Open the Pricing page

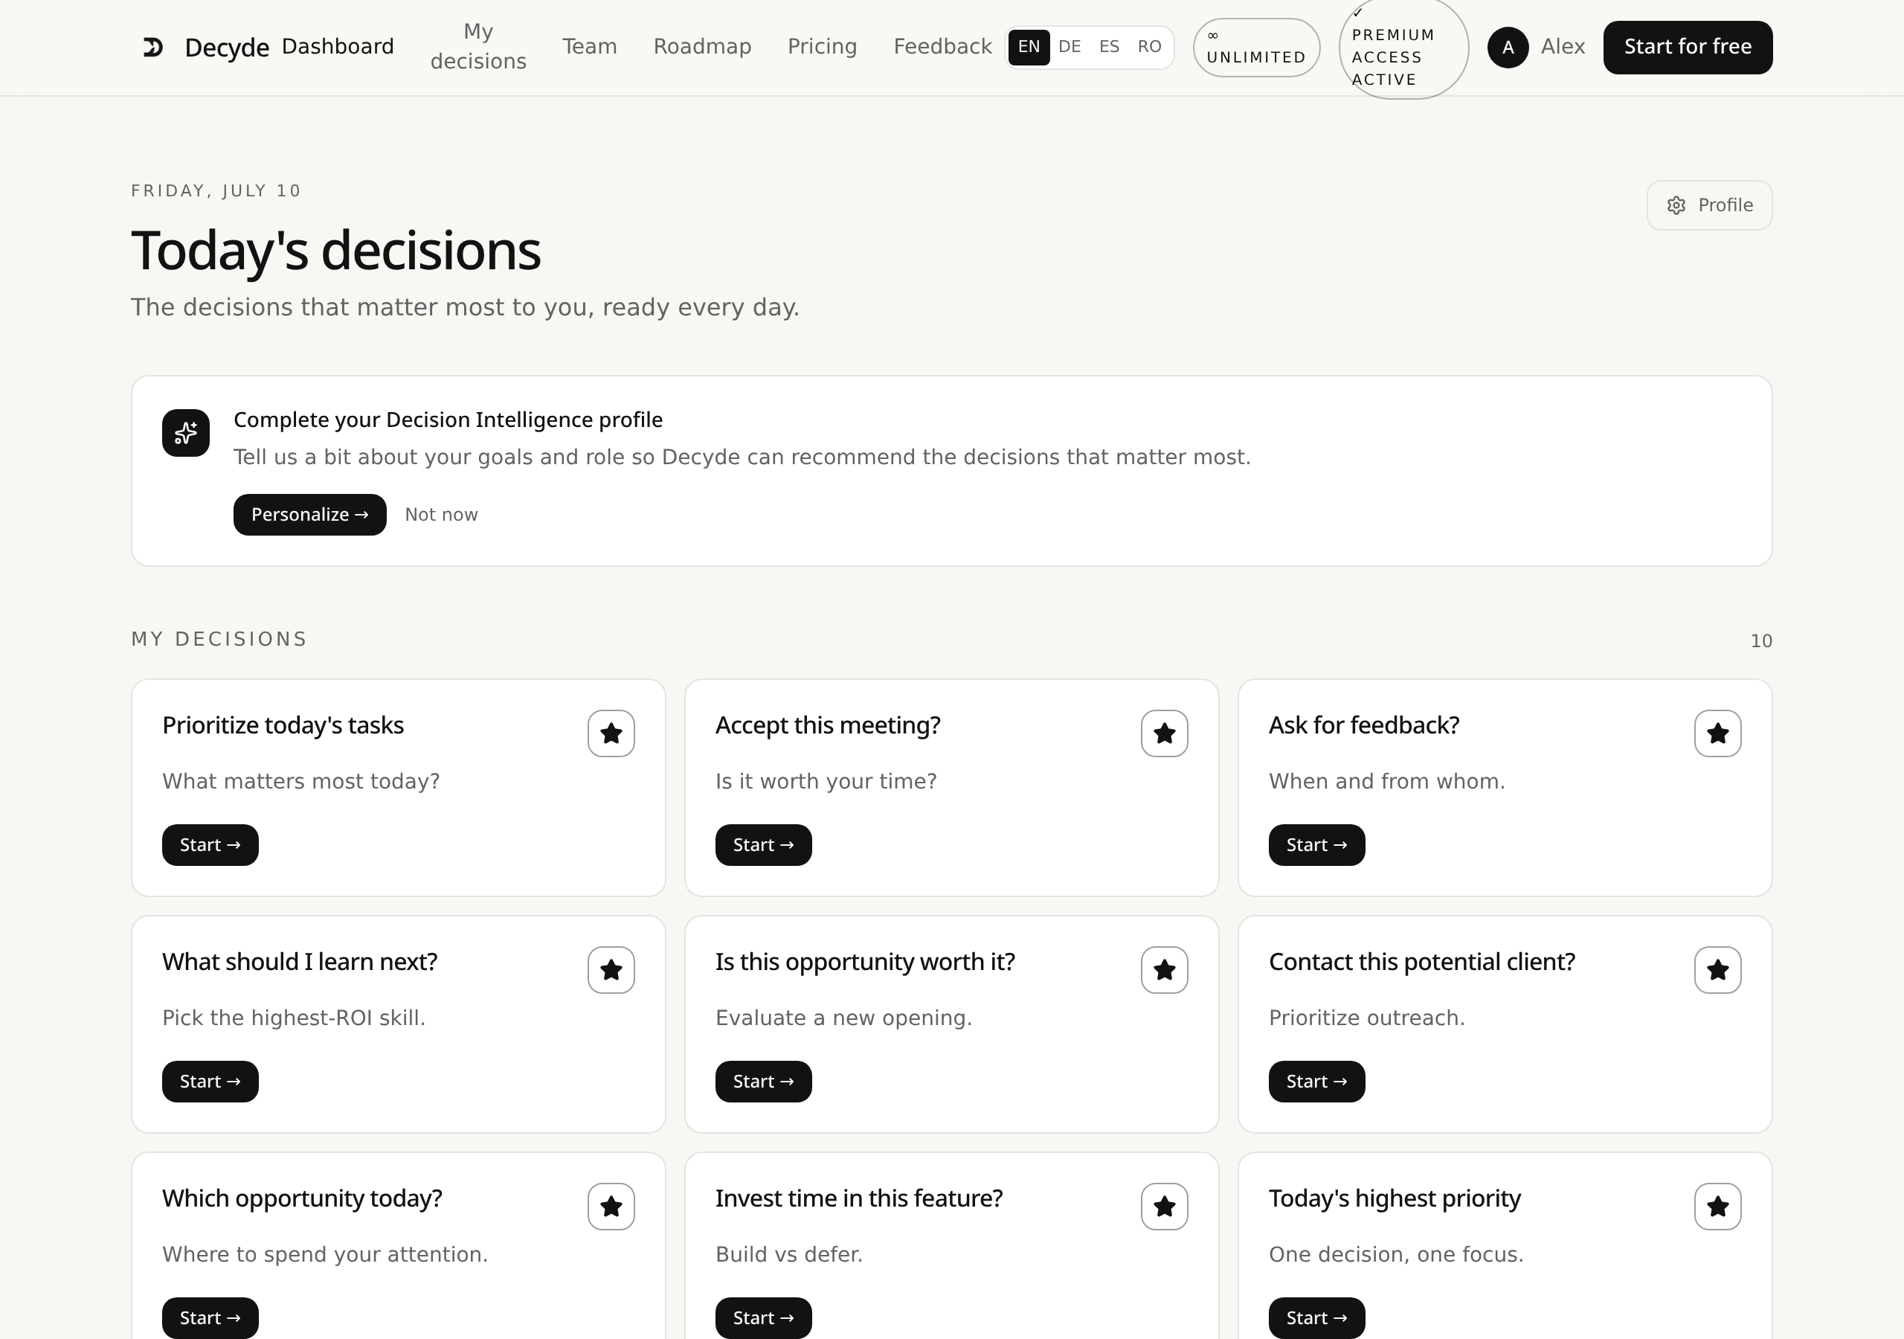(823, 46)
